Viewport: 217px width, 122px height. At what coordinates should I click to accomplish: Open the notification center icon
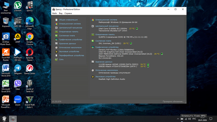[211, 119]
